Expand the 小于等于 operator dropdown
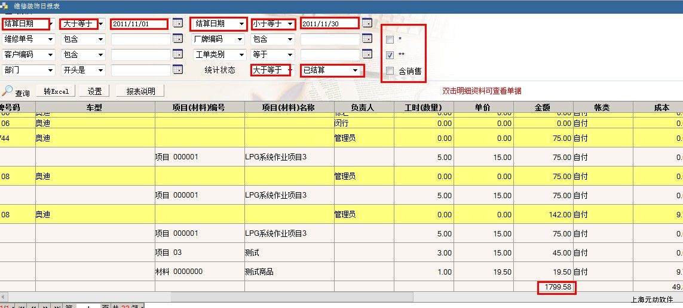The width and height of the screenshot is (683, 308). (273, 24)
